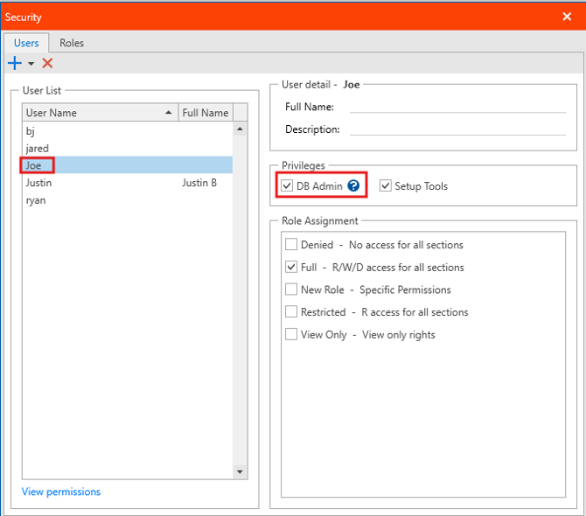Close the Security dialog window

pyautogui.click(x=567, y=17)
